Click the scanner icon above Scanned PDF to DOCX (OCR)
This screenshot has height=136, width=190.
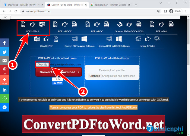point(120,24)
